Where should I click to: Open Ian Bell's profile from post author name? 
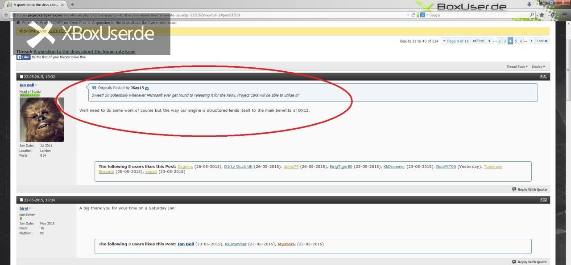click(27, 85)
